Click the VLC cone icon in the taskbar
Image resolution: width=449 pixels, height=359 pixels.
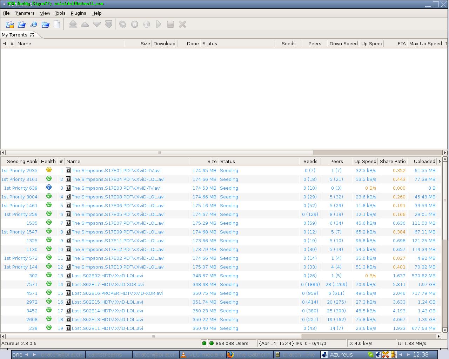point(183,354)
